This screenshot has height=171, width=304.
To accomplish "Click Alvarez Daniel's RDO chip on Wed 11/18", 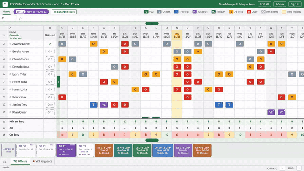I will tap(93, 44).
